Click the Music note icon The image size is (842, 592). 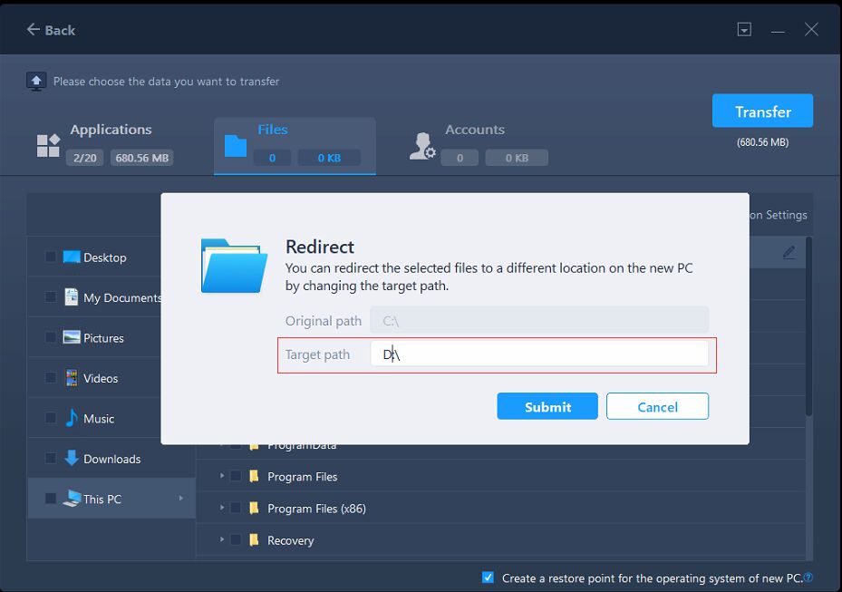tap(71, 418)
